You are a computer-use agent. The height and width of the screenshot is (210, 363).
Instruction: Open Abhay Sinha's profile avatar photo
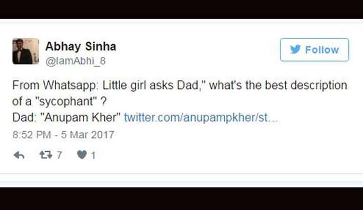point(26,51)
